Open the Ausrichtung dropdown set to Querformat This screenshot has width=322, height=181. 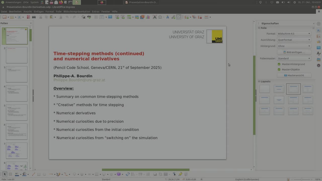point(294,40)
